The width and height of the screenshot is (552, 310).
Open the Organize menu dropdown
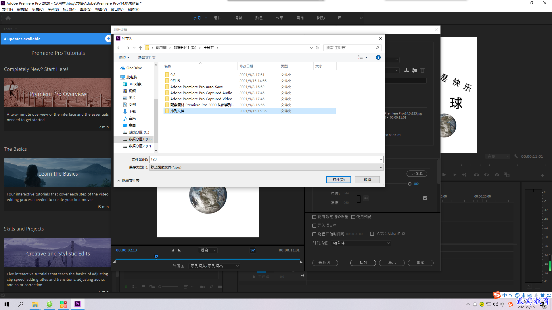124,58
